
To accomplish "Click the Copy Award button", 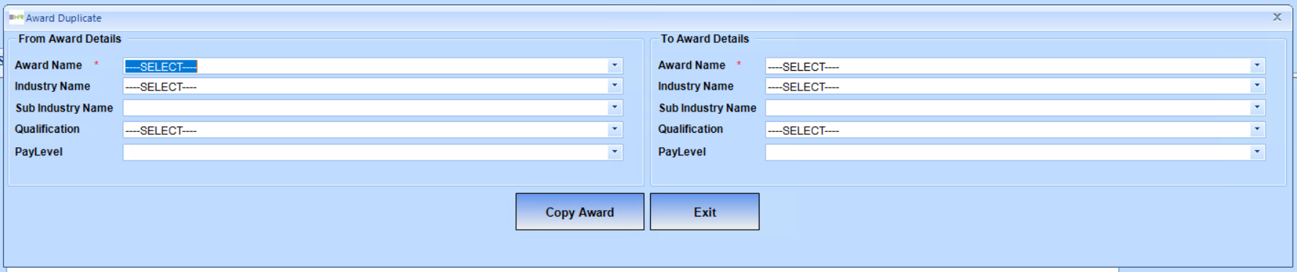I will [x=580, y=211].
